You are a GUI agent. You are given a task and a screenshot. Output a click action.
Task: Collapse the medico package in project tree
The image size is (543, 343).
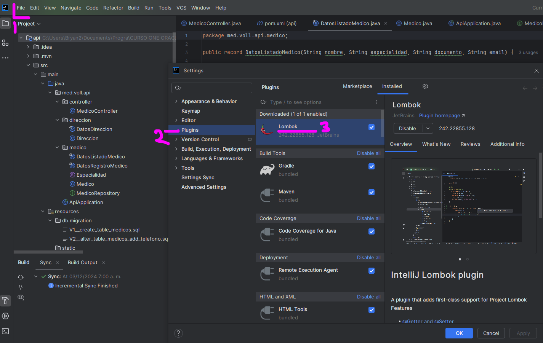point(57,147)
